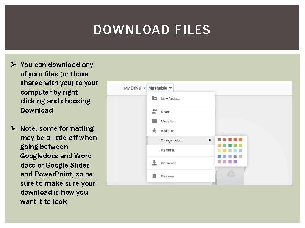Pick the dark green color swatch
Image resolution: width=305 pixels, height=228 pixels.
(x=230, y=145)
